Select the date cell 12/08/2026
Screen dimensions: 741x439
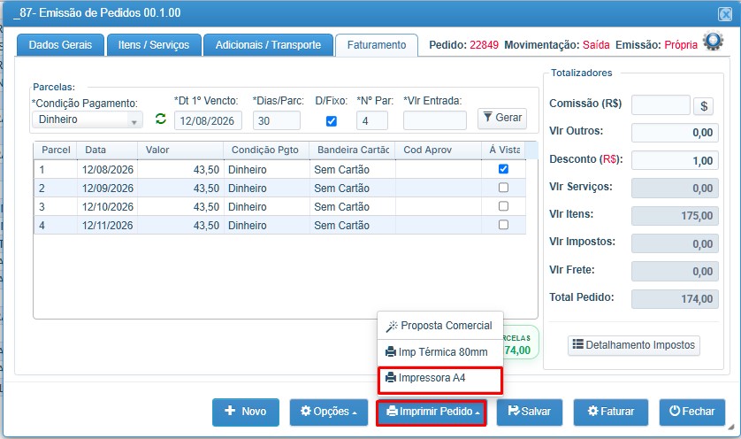click(108, 169)
